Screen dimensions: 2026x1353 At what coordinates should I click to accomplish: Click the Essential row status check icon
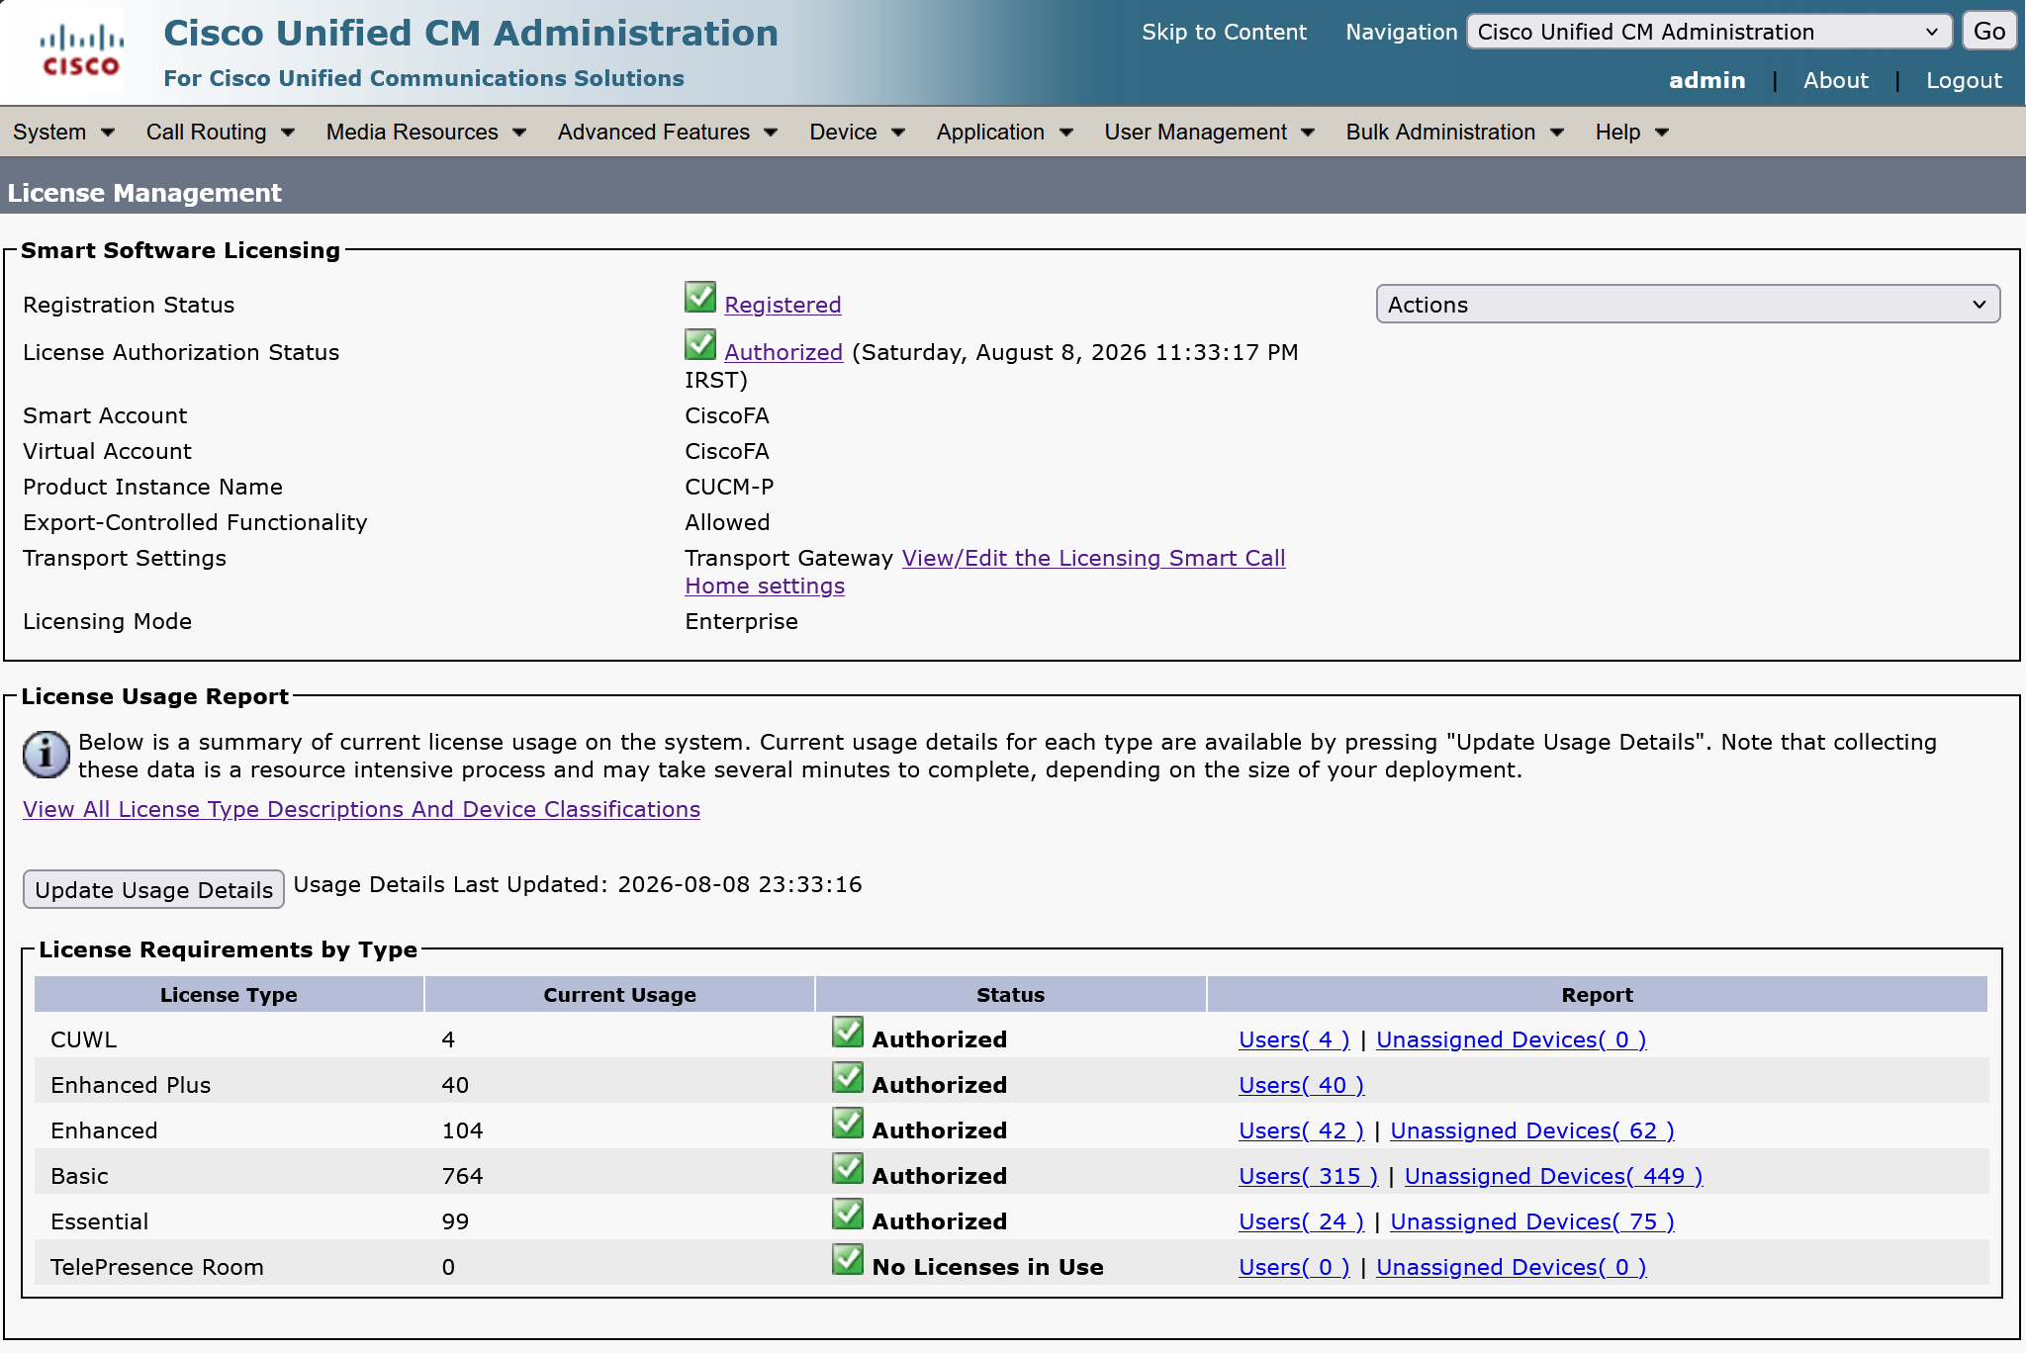[848, 1214]
